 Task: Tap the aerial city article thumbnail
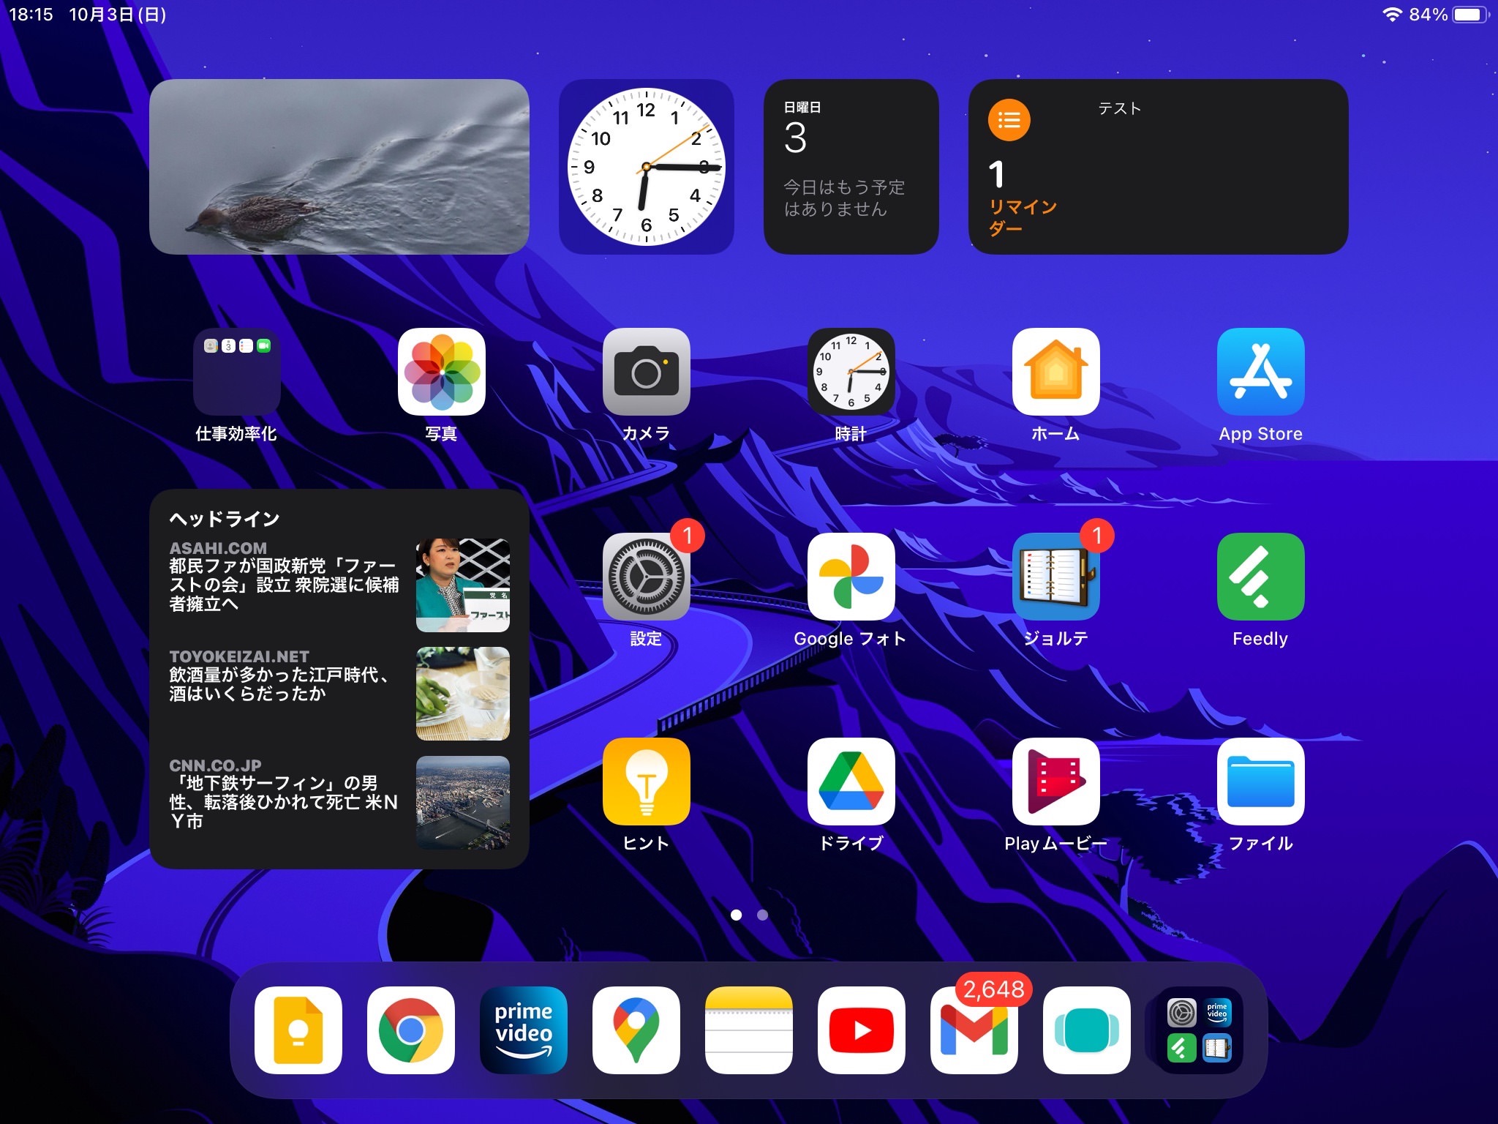[463, 803]
